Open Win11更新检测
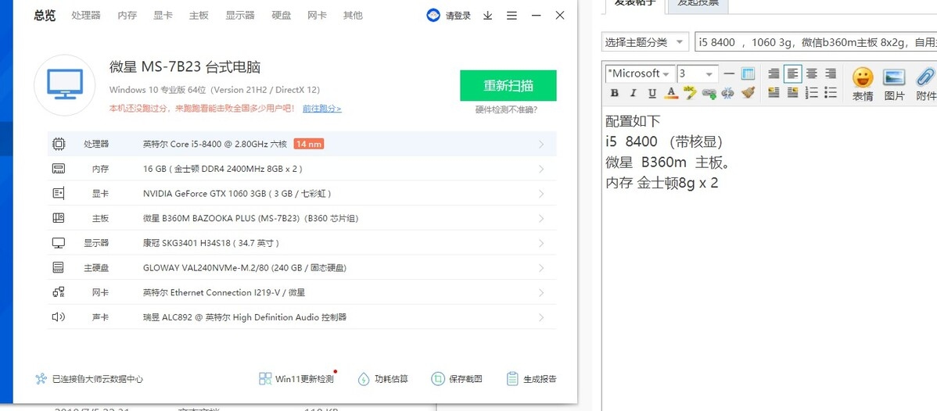Screen dimensions: 937x411 point(296,379)
